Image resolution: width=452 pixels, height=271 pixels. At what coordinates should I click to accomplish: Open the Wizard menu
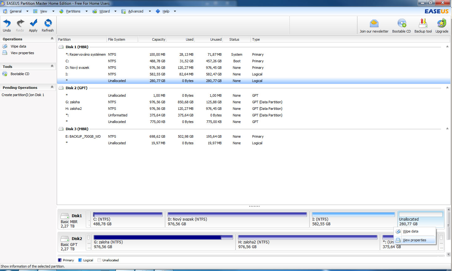click(x=104, y=11)
